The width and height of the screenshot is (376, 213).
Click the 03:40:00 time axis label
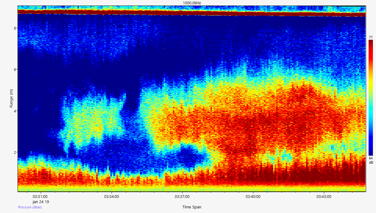click(x=253, y=197)
